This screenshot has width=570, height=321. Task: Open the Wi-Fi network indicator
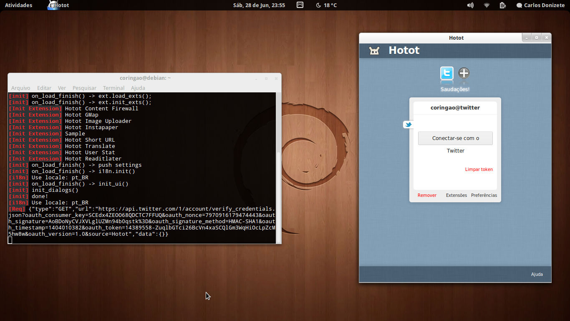tap(487, 5)
